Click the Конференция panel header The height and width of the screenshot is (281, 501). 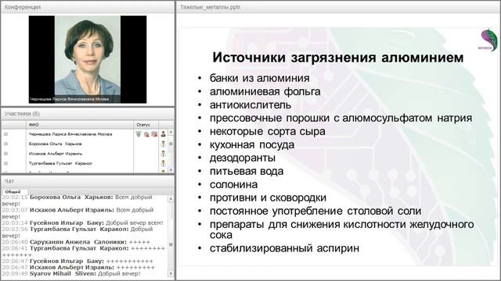pos(88,7)
